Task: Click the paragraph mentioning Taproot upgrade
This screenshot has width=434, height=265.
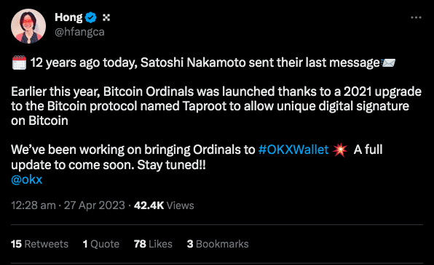Action: (x=216, y=106)
